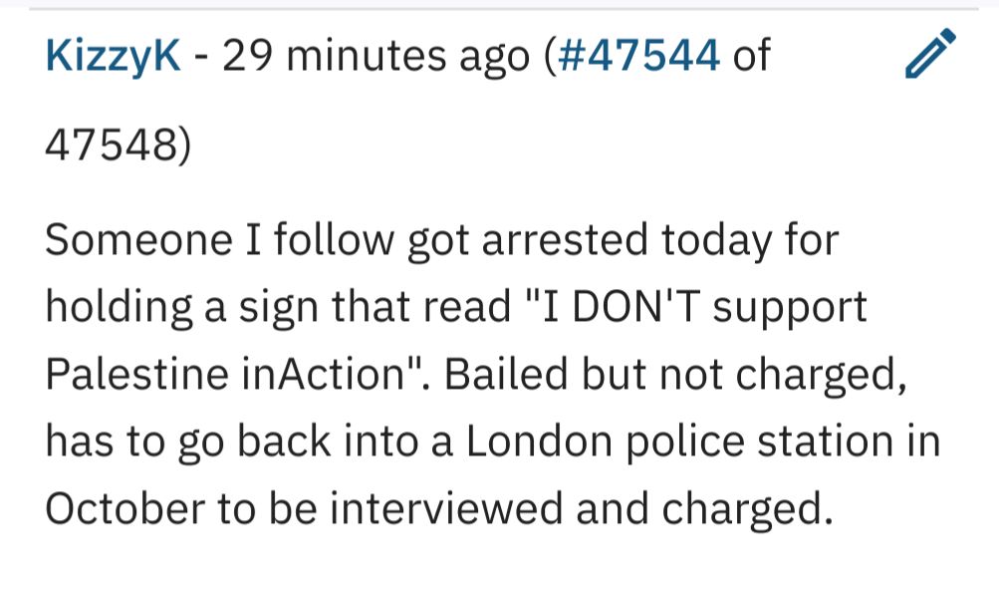Click the header row of the comment

398,57
